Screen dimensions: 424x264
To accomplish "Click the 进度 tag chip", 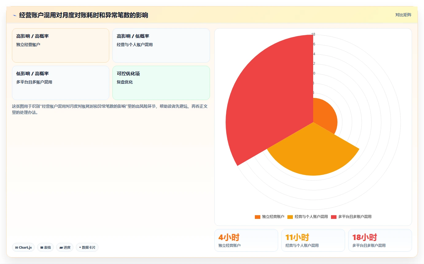I will pos(65,247).
